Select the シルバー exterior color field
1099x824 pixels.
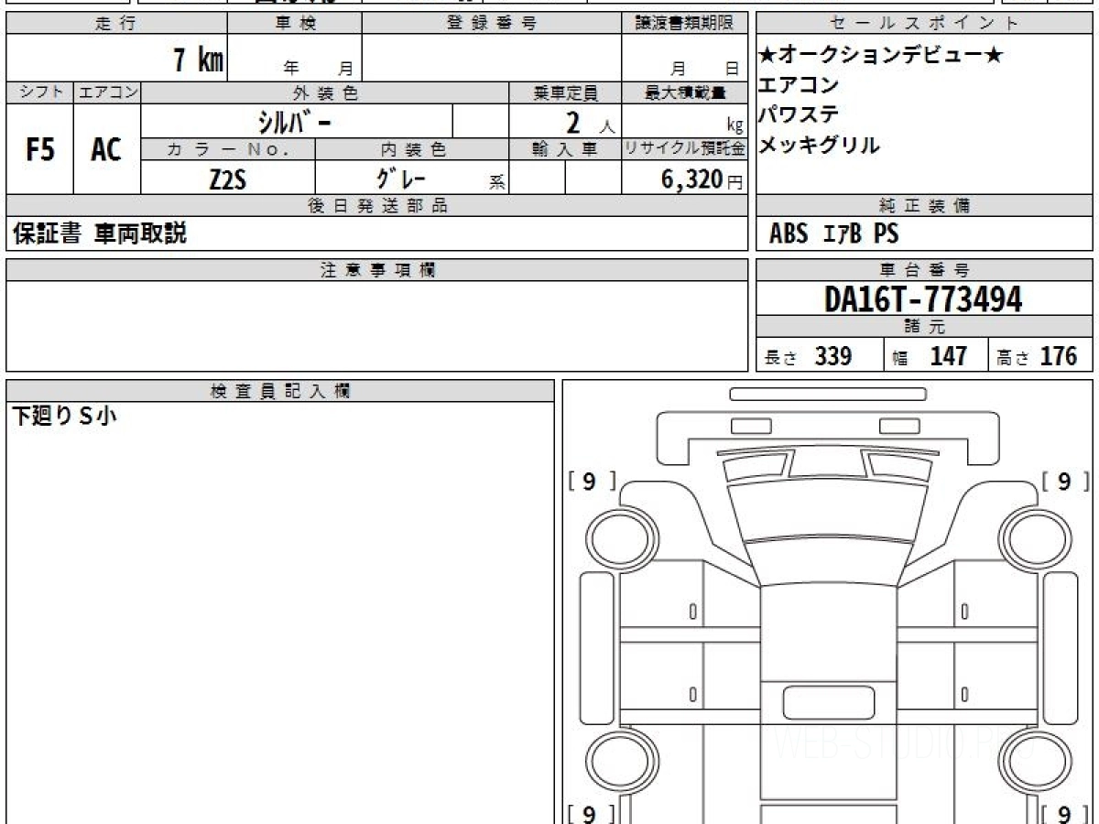(x=298, y=121)
